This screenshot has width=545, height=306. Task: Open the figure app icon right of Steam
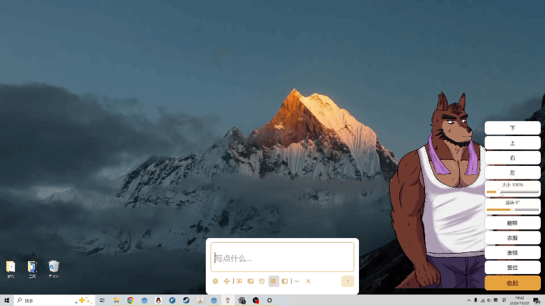[200, 301]
